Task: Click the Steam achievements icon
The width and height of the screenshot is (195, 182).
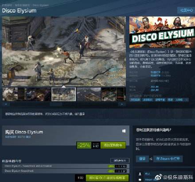Action: click(140, 180)
